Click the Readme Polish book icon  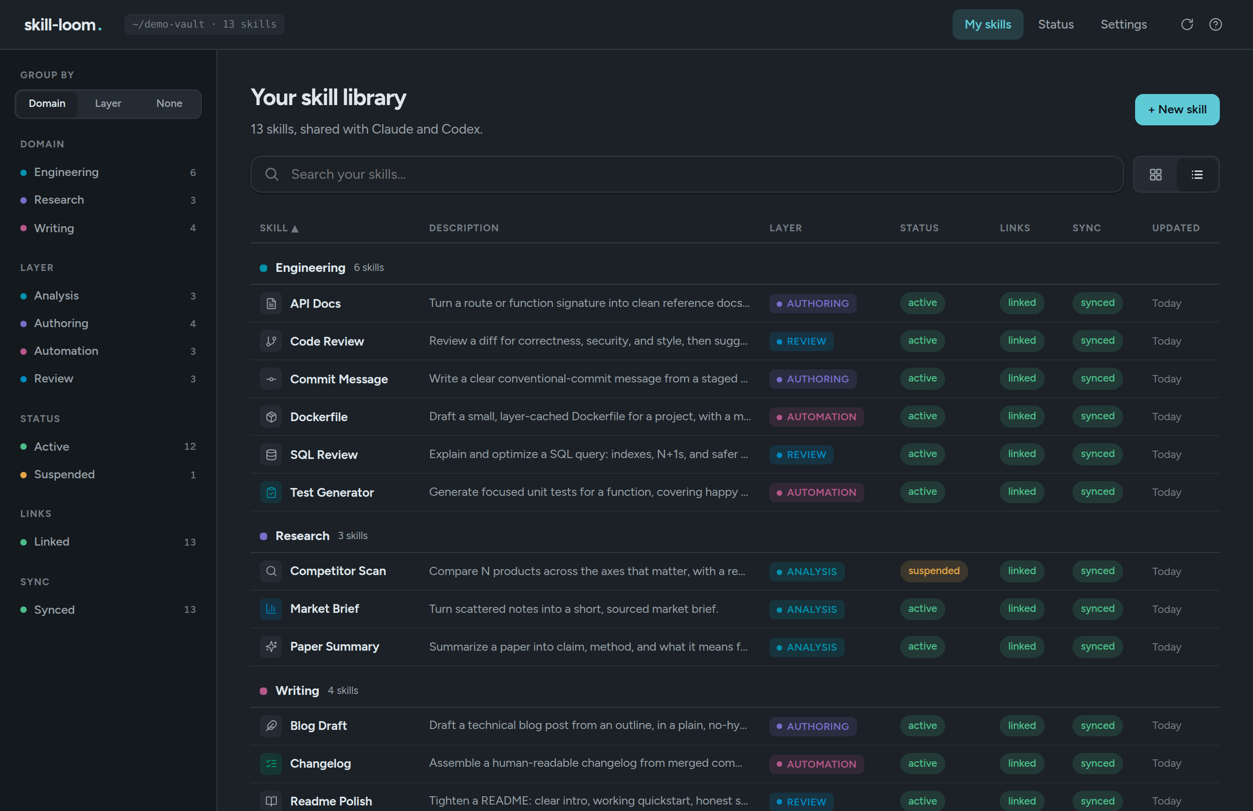(x=271, y=801)
